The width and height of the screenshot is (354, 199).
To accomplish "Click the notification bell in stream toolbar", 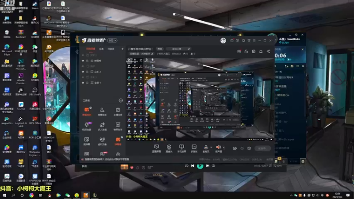I will pyautogui.click(x=261, y=51).
